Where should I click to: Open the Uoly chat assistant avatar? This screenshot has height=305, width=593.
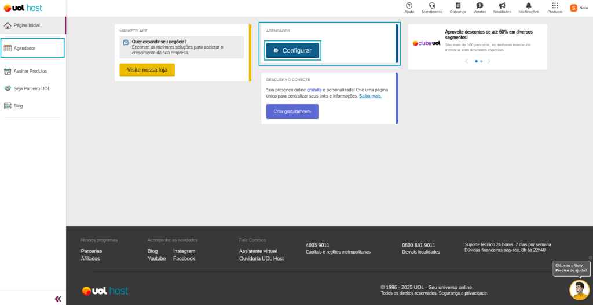(x=579, y=289)
